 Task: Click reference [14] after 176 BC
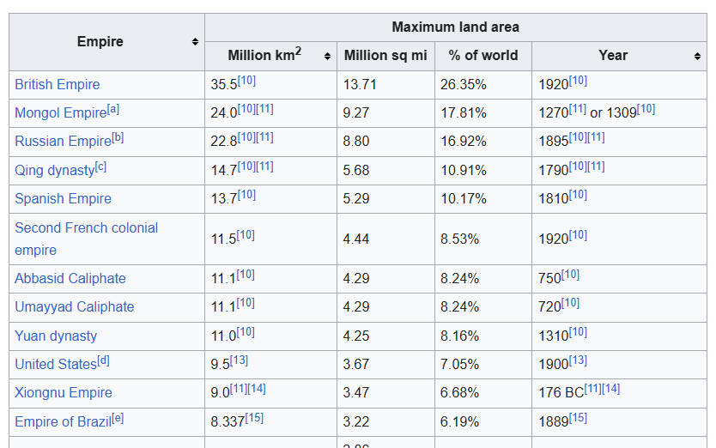(610, 389)
